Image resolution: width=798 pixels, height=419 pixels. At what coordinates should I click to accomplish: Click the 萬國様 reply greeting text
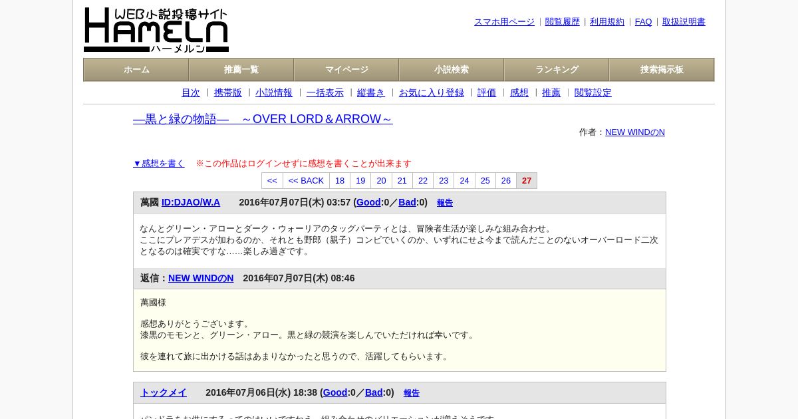tap(154, 302)
